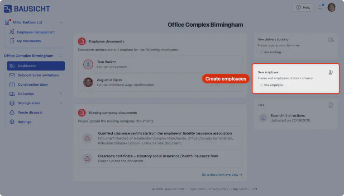This screenshot has width=344, height=196.
Task: Follow the Go to document overview link
Action: pyautogui.click(x=222, y=174)
